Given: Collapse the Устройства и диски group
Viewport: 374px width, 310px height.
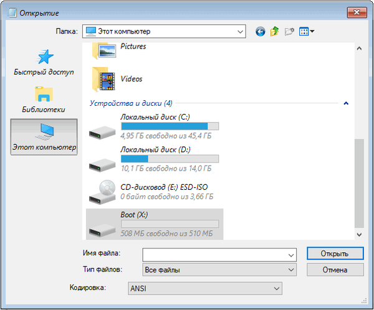Looking at the screenshot, I should click(x=345, y=103).
